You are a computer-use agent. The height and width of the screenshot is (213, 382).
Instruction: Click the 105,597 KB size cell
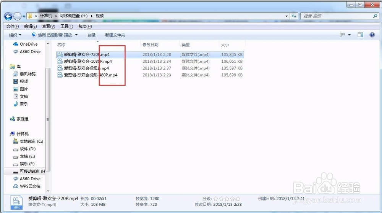point(232,68)
